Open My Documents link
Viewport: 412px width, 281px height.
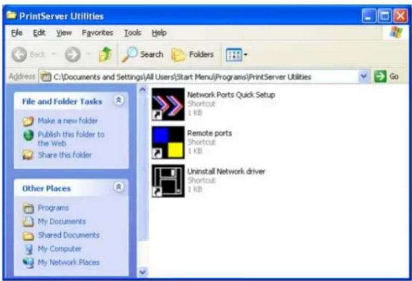[62, 221]
